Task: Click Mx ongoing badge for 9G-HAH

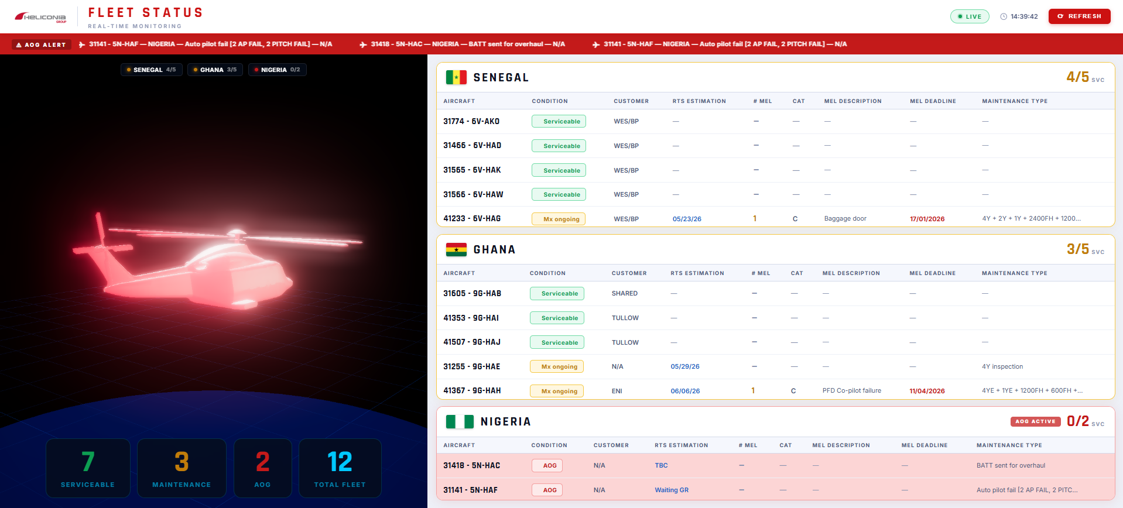Action: pos(557,391)
